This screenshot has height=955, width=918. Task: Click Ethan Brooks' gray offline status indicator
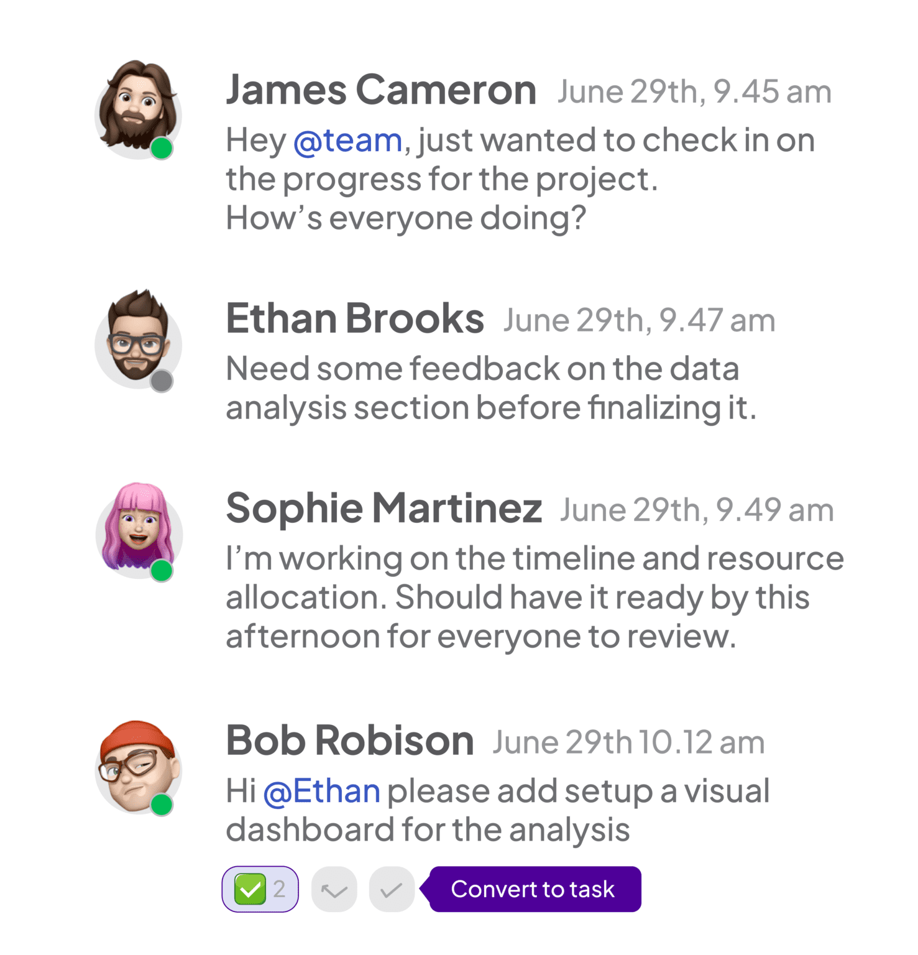pos(163,381)
